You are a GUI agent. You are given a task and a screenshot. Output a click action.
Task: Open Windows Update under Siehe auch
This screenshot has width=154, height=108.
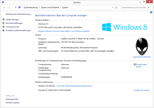coord(13,103)
